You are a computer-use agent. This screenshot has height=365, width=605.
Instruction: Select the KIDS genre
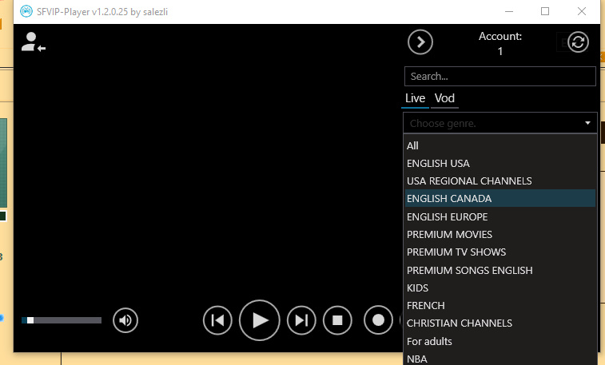[500, 288]
